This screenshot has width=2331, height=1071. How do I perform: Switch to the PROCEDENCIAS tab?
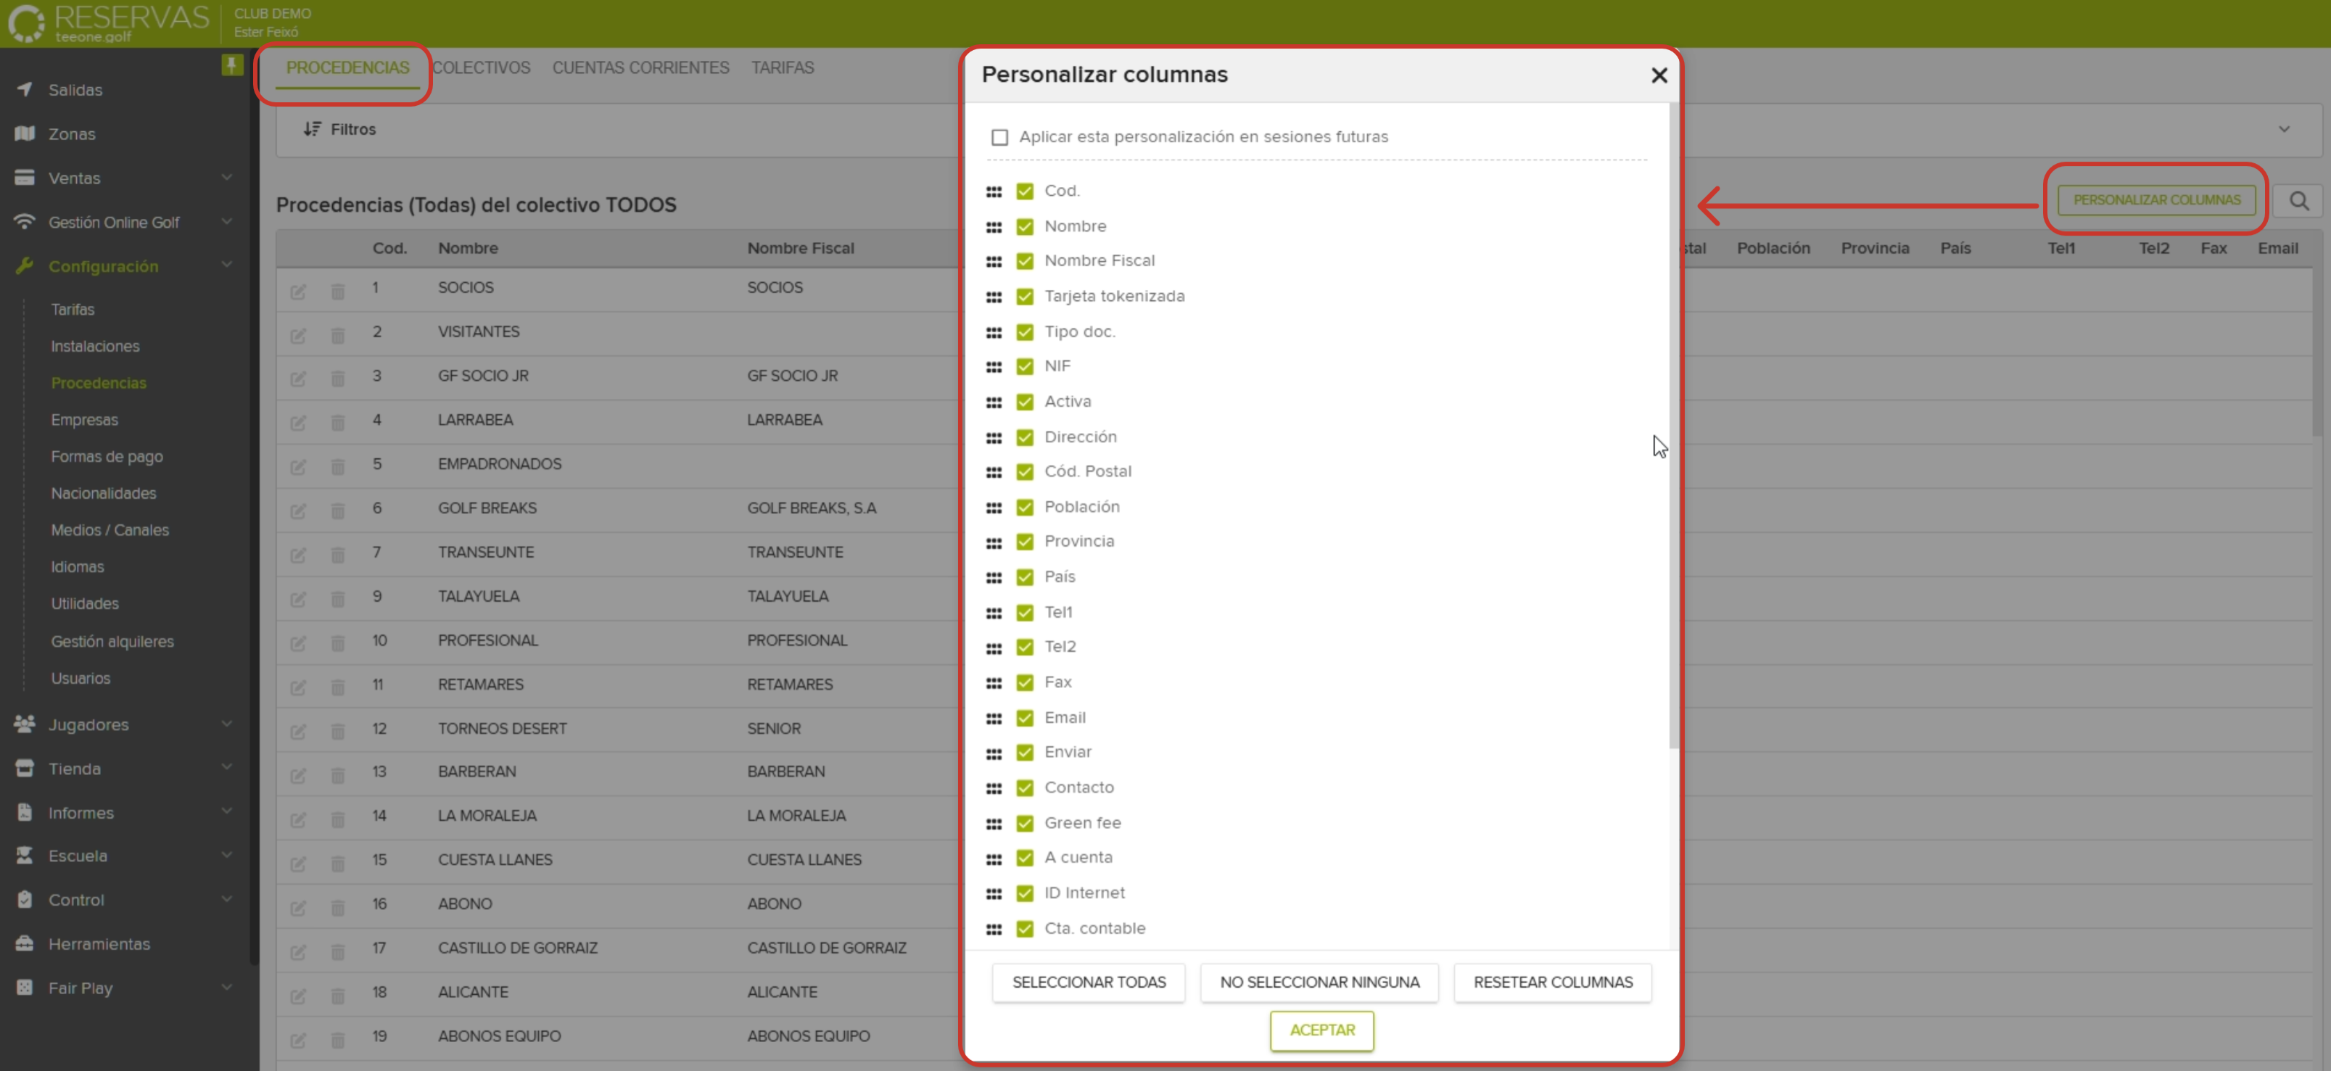pyautogui.click(x=347, y=68)
